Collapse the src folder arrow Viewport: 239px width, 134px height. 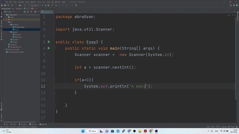point(7,22)
